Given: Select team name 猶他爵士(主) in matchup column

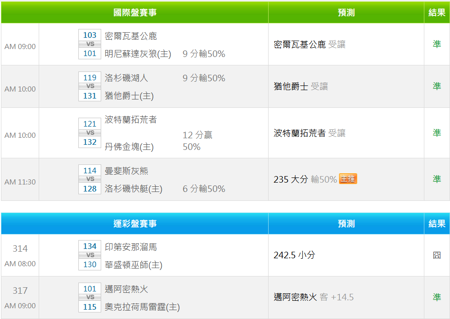Looking at the screenshot, I should [129, 96].
